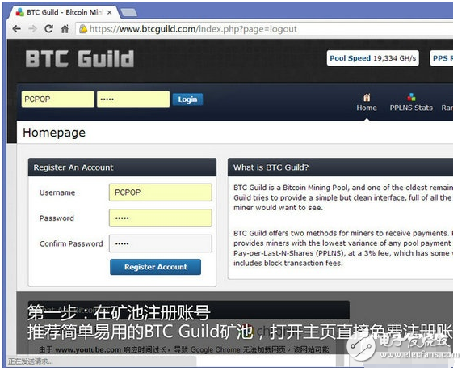Open Home via the house nav icon
The width and height of the screenshot is (466, 368).
click(x=367, y=97)
